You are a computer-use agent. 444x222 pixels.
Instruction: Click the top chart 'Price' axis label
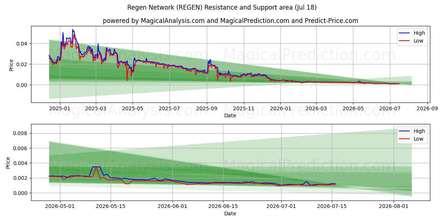click(11, 65)
